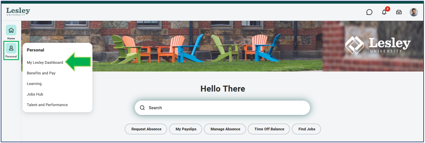Open the inbox tray icon

(x=399, y=12)
